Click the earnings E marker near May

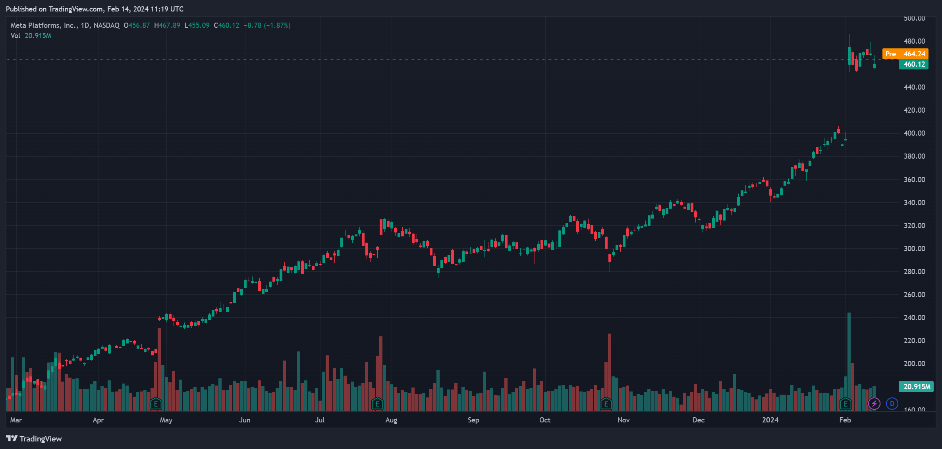click(x=156, y=404)
